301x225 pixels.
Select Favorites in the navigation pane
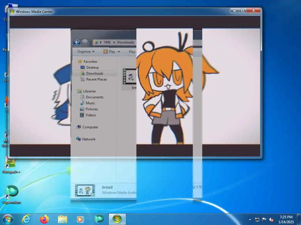pyautogui.click(x=88, y=62)
